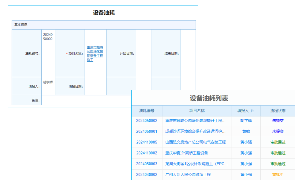Click the 填报日期 input field

[95, 86]
